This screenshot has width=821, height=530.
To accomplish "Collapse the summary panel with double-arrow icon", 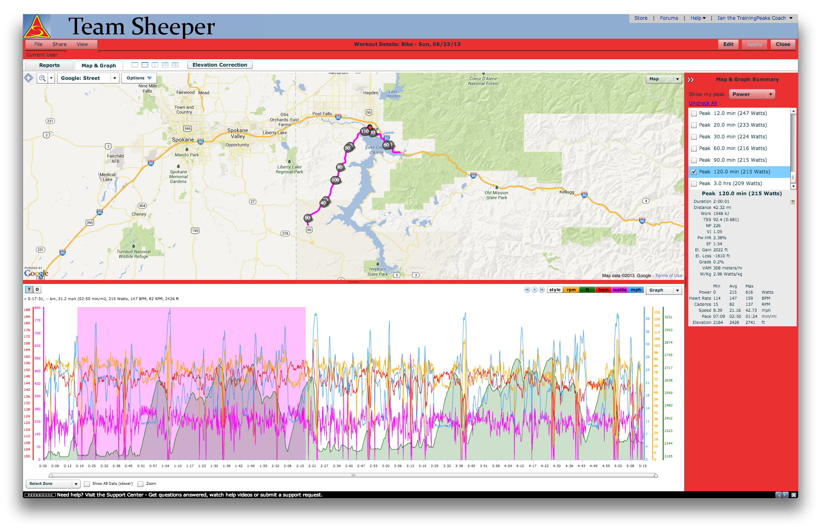I will tap(691, 79).
